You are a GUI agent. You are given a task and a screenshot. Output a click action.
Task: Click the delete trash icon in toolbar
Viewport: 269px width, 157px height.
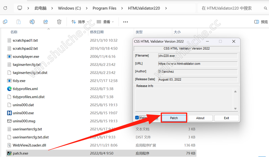tap(59, 22)
